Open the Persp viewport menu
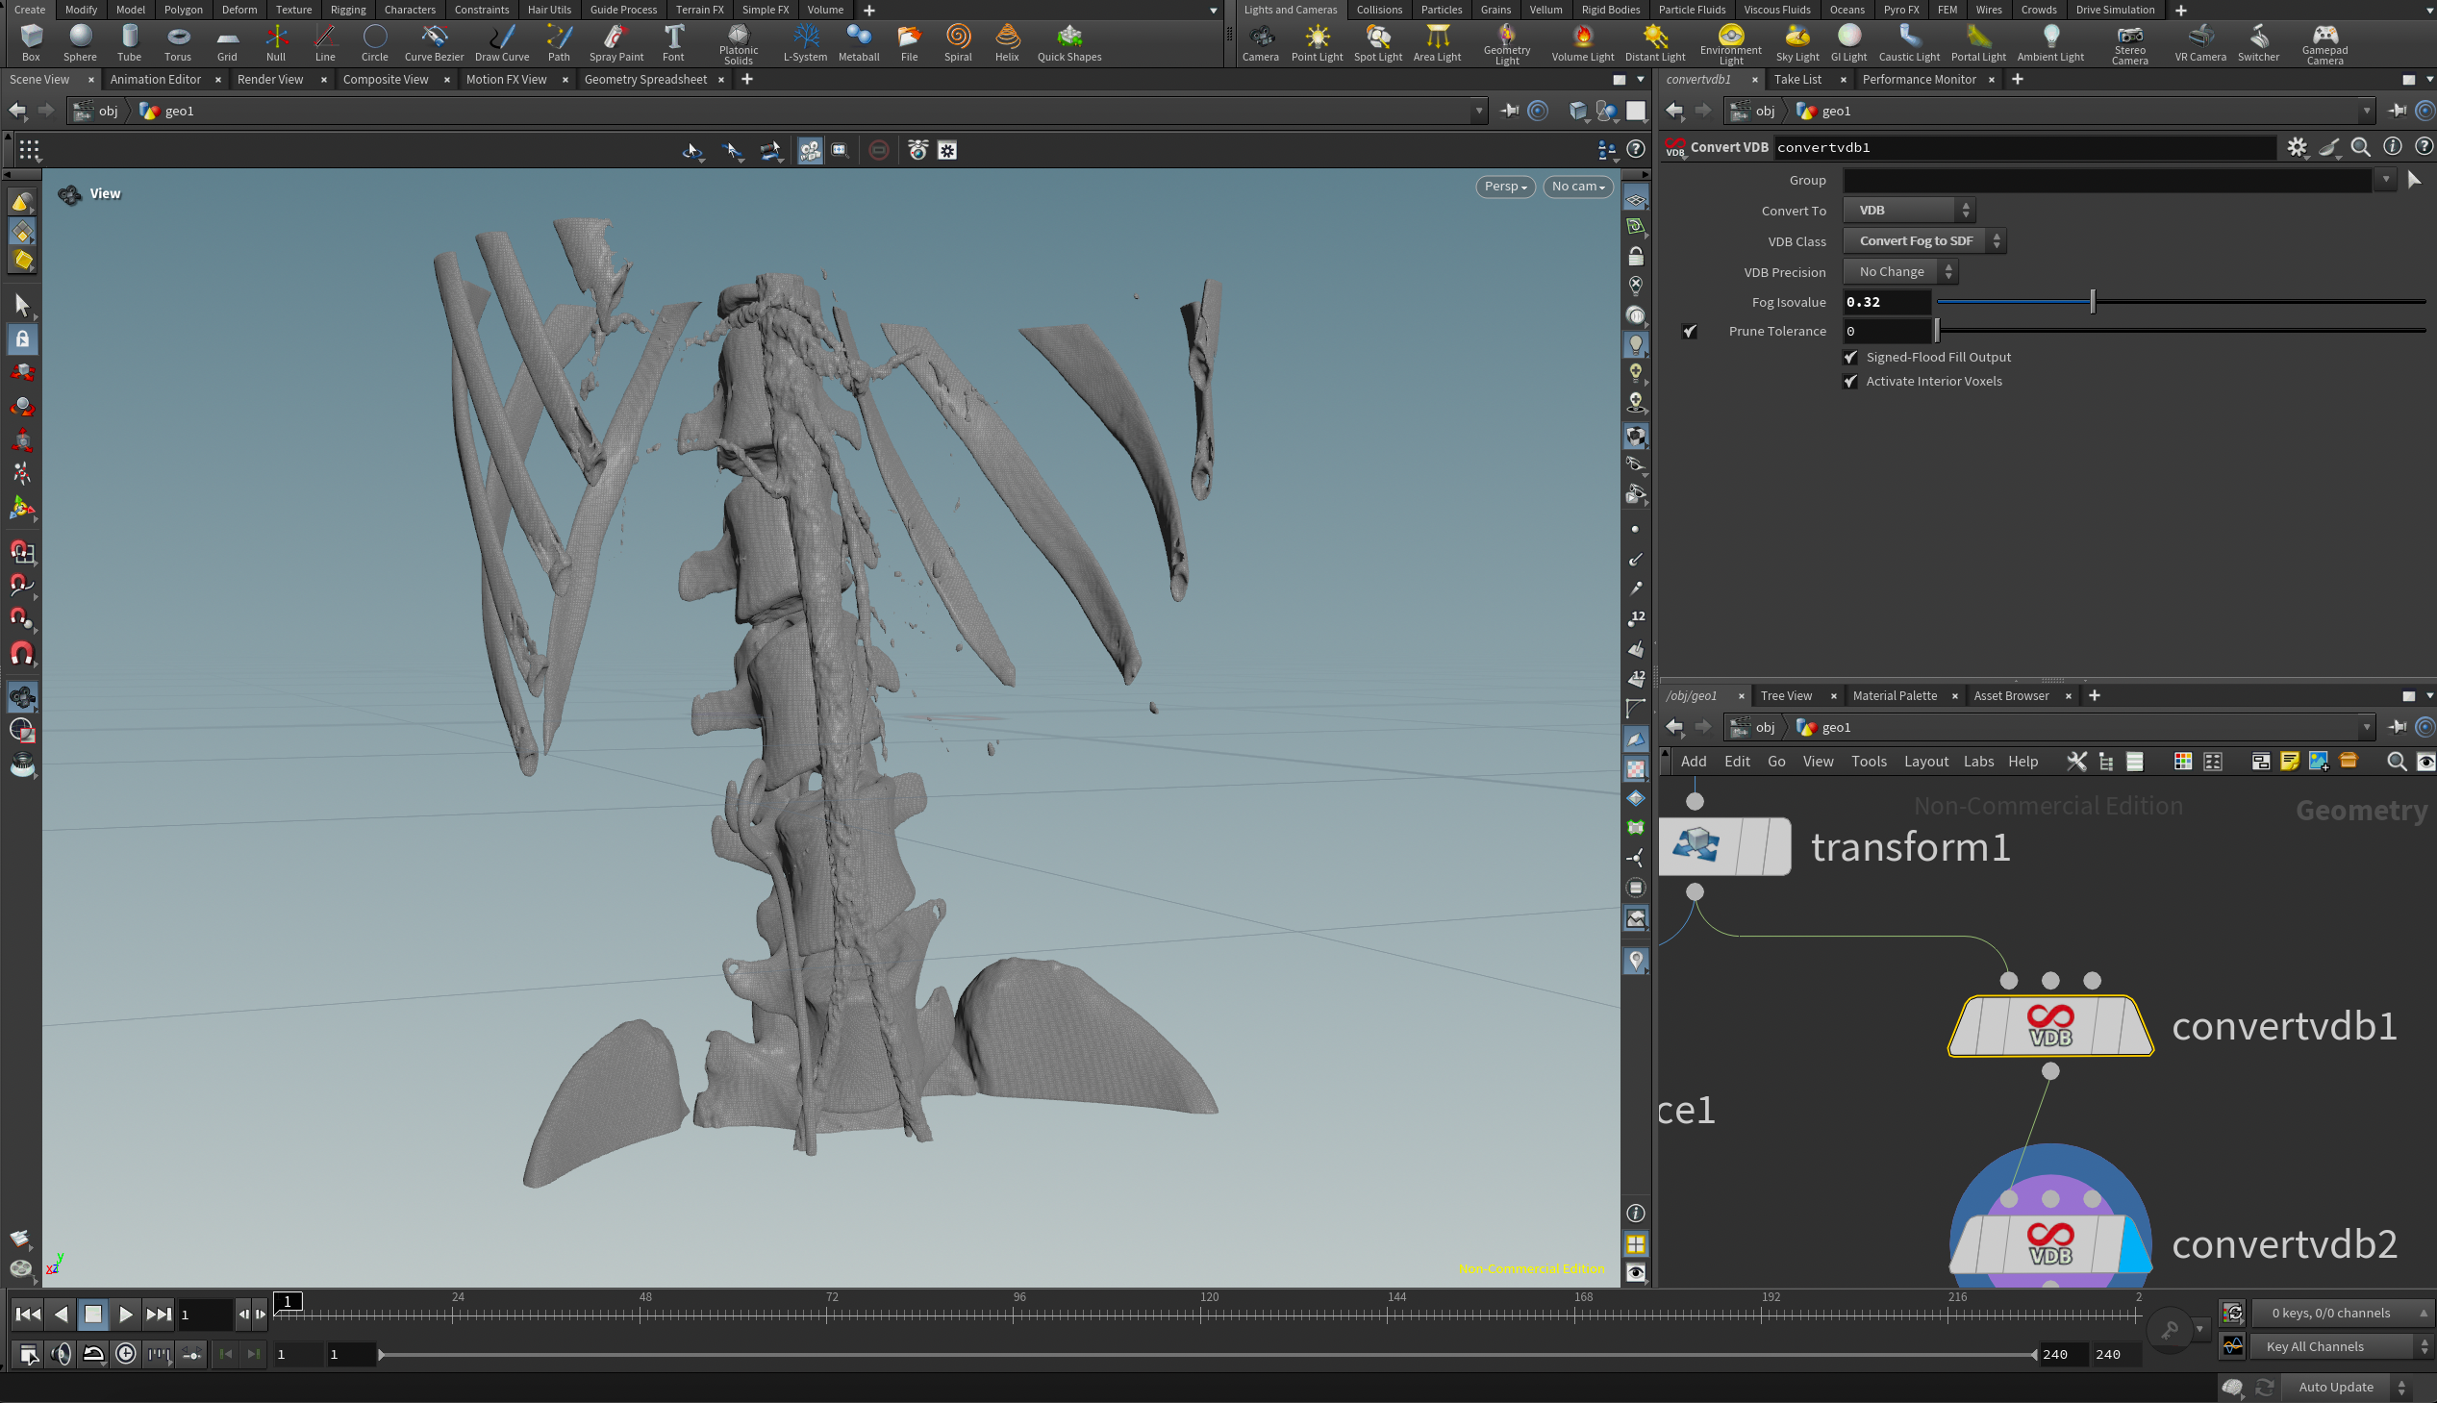The width and height of the screenshot is (2437, 1403). click(x=1504, y=186)
